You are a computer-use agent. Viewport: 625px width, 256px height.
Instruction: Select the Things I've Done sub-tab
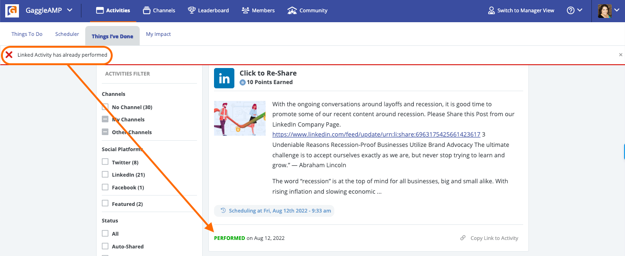point(112,36)
